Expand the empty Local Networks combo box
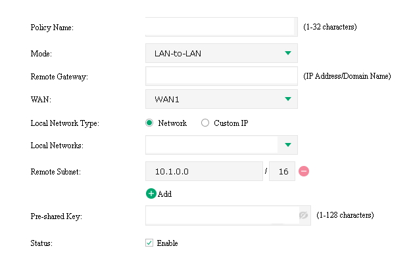This screenshot has height=263, width=413. pyautogui.click(x=212, y=145)
